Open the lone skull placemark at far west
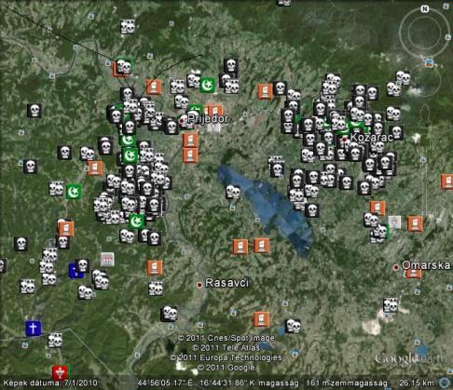The width and height of the screenshot is (453, 390). [34, 111]
